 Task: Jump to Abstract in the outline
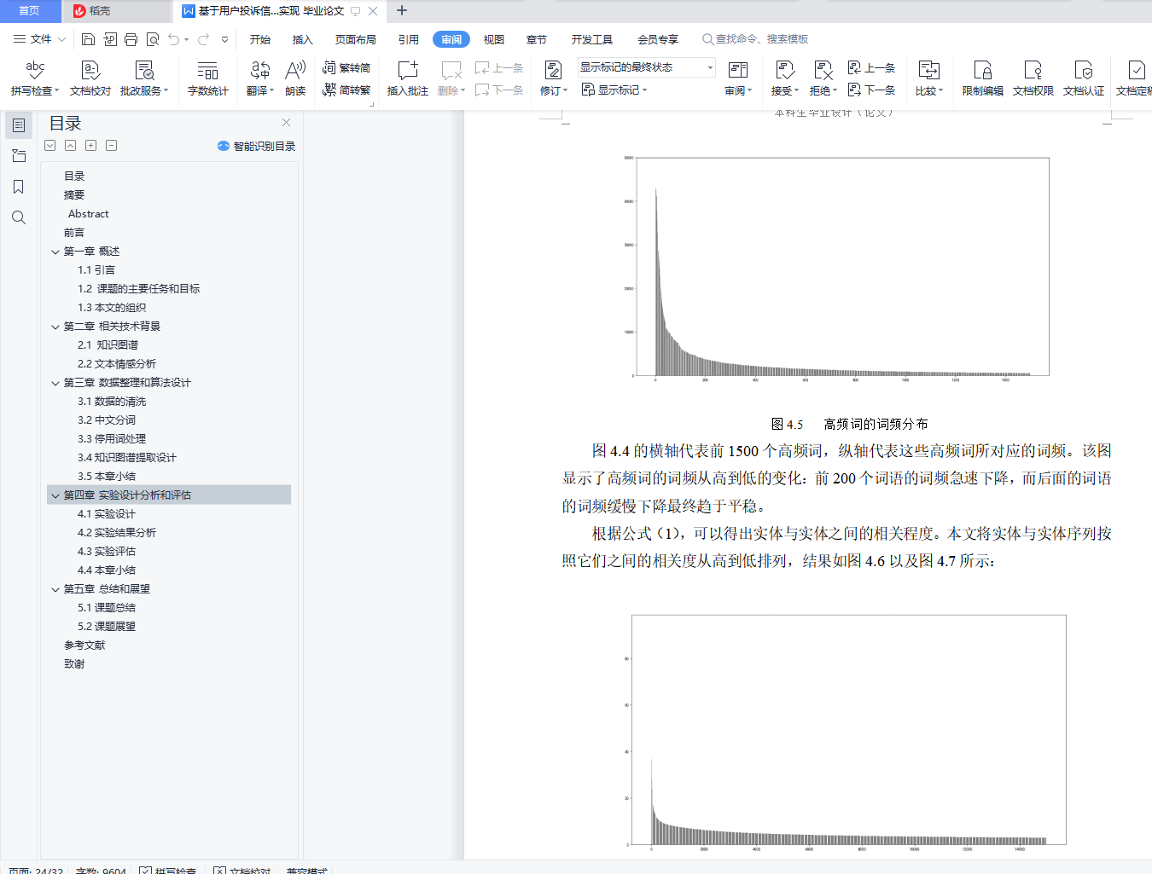pos(88,214)
